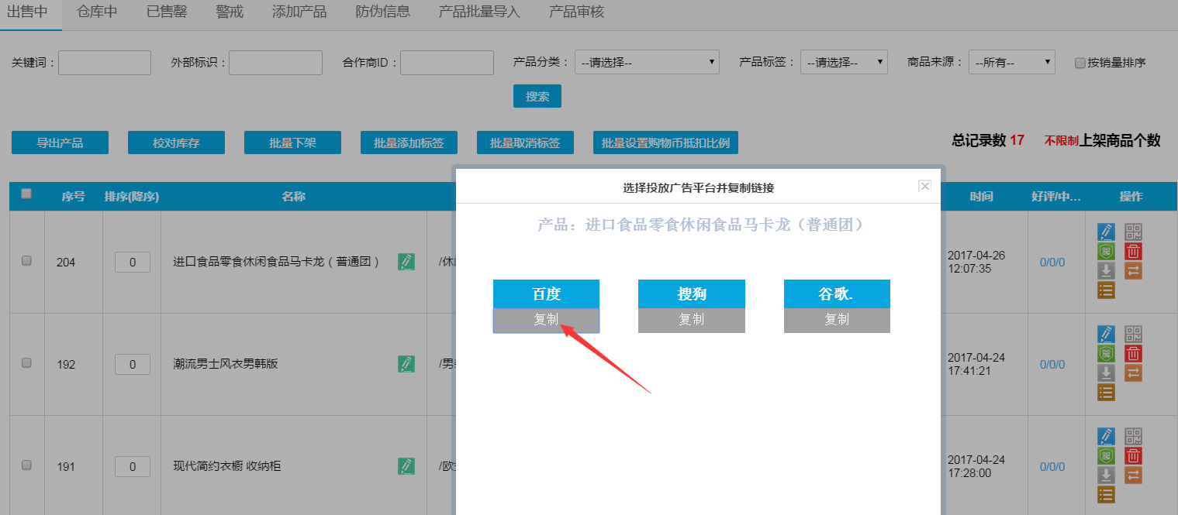Switch to the 仓库中 tab

97,12
